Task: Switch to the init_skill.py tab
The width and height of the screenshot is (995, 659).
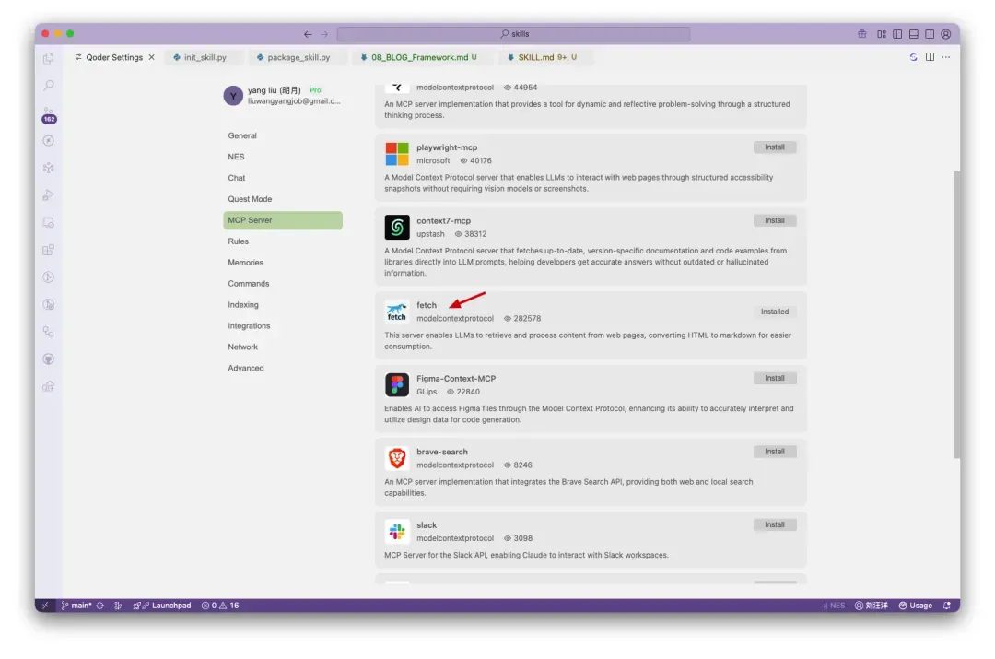Action: tap(205, 57)
